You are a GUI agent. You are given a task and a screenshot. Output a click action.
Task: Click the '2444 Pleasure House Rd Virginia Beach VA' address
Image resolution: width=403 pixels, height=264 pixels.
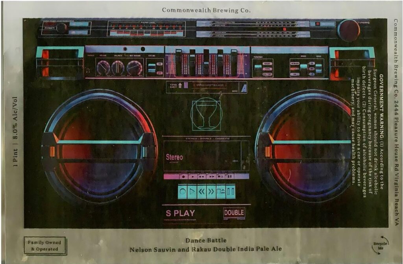(x=397, y=163)
